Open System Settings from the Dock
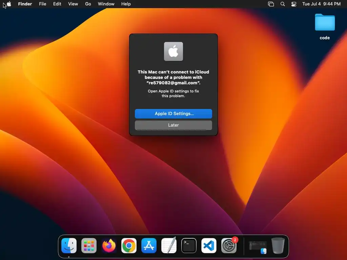 (229, 246)
